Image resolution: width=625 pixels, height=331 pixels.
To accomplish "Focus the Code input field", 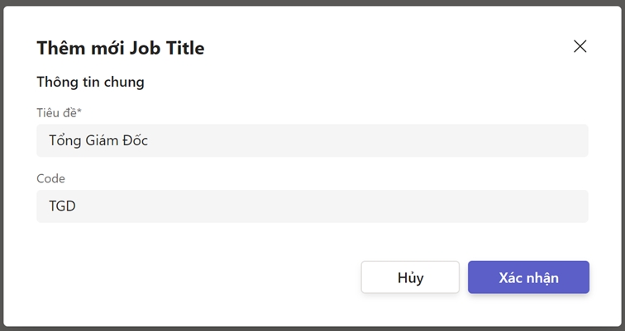I will pos(312,206).
